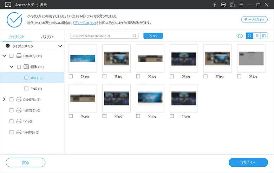Image resolution: width=274 pixels, height=173 pixels.
Task: Click the save scan floppy disk icon
Action: tap(232, 5)
